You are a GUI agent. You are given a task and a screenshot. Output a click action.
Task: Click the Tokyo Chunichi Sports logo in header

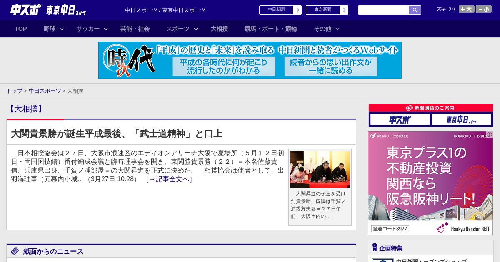pos(66,10)
